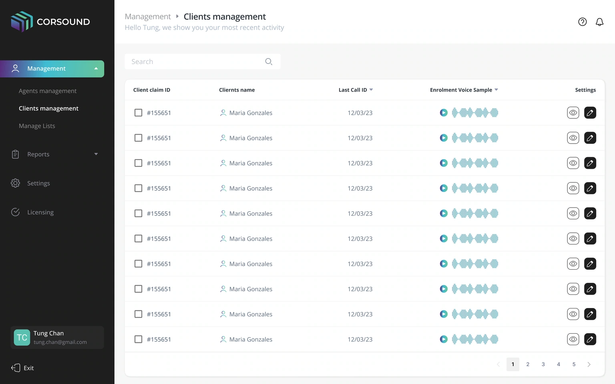Sort by Last Call ID arrow

point(371,90)
